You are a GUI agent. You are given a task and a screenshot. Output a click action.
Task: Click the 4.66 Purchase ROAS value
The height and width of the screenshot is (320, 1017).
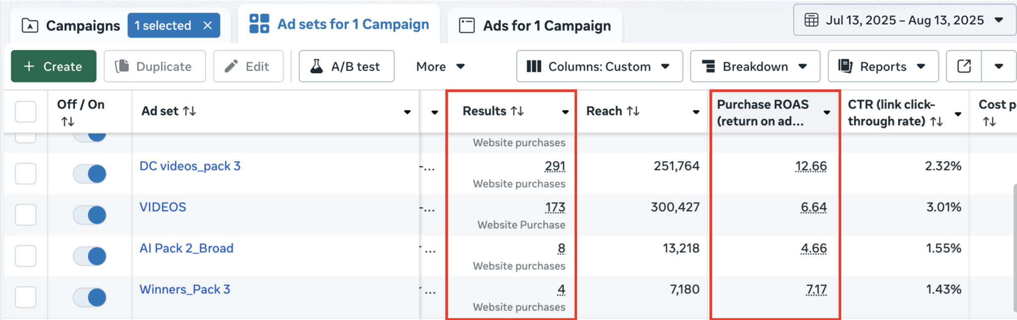(814, 249)
